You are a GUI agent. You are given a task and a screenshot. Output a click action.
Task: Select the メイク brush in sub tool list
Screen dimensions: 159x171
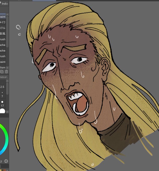coord(3,22)
